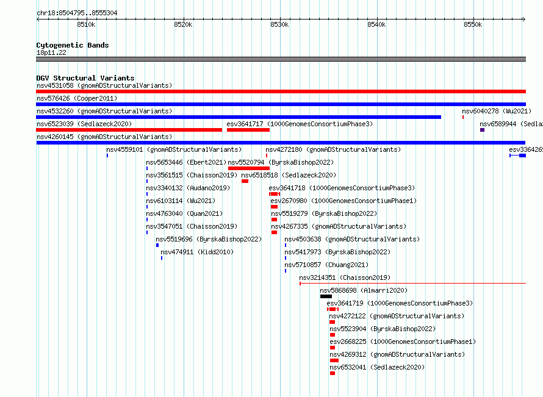543x397 pixels.
Task: Click the nsv6589944 variant label
Action: (511, 124)
